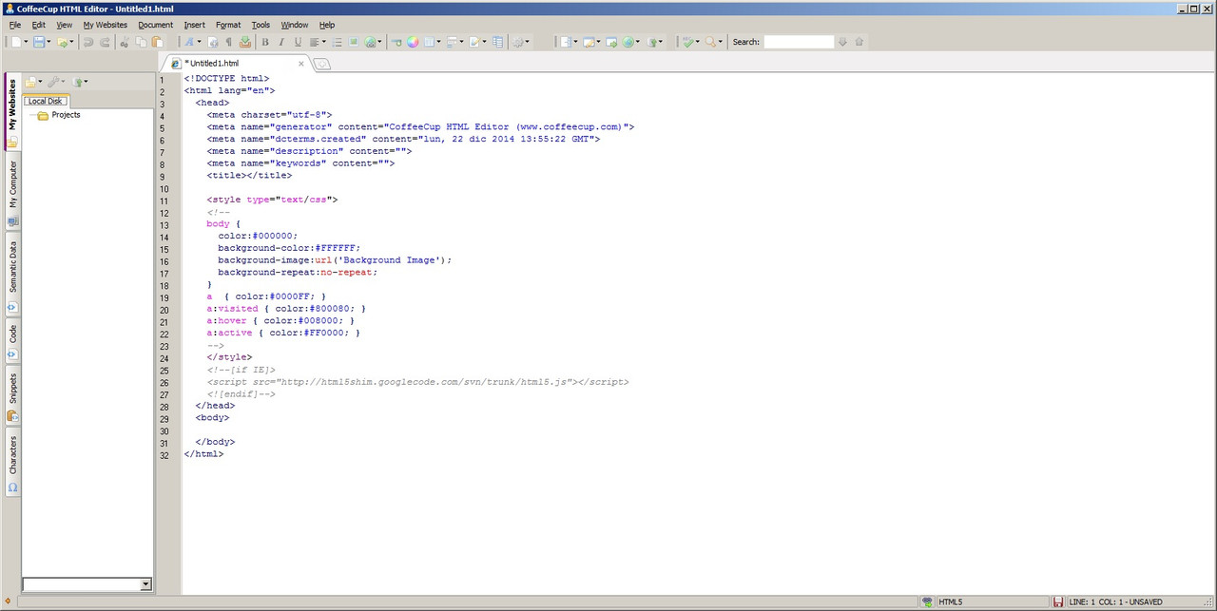1217x611 pixels.
Task: Expand the font style dropdown arrow
Action: [199, 42]
